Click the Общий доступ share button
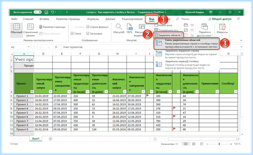Image resolution: width=253 pixels, height=155 pixels. pyautogui.click(x=220, y=19)
